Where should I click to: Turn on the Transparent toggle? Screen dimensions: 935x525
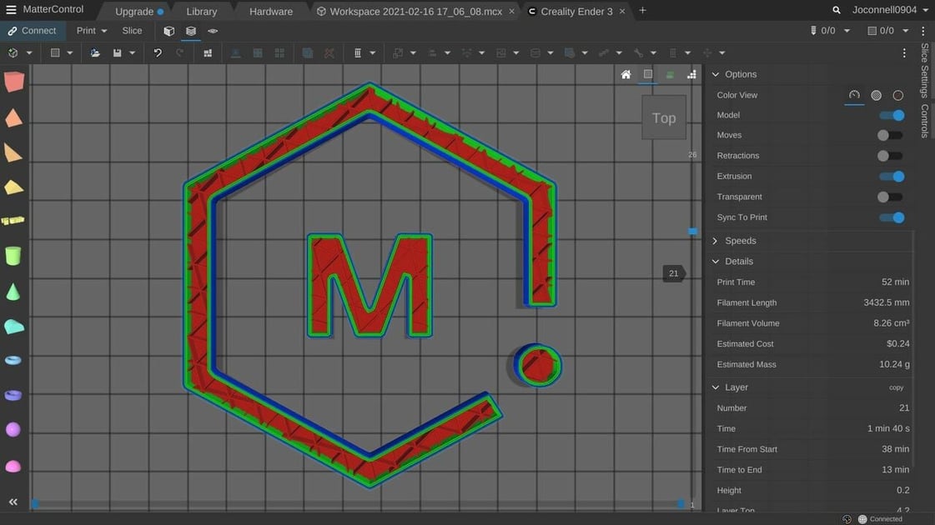889,197
